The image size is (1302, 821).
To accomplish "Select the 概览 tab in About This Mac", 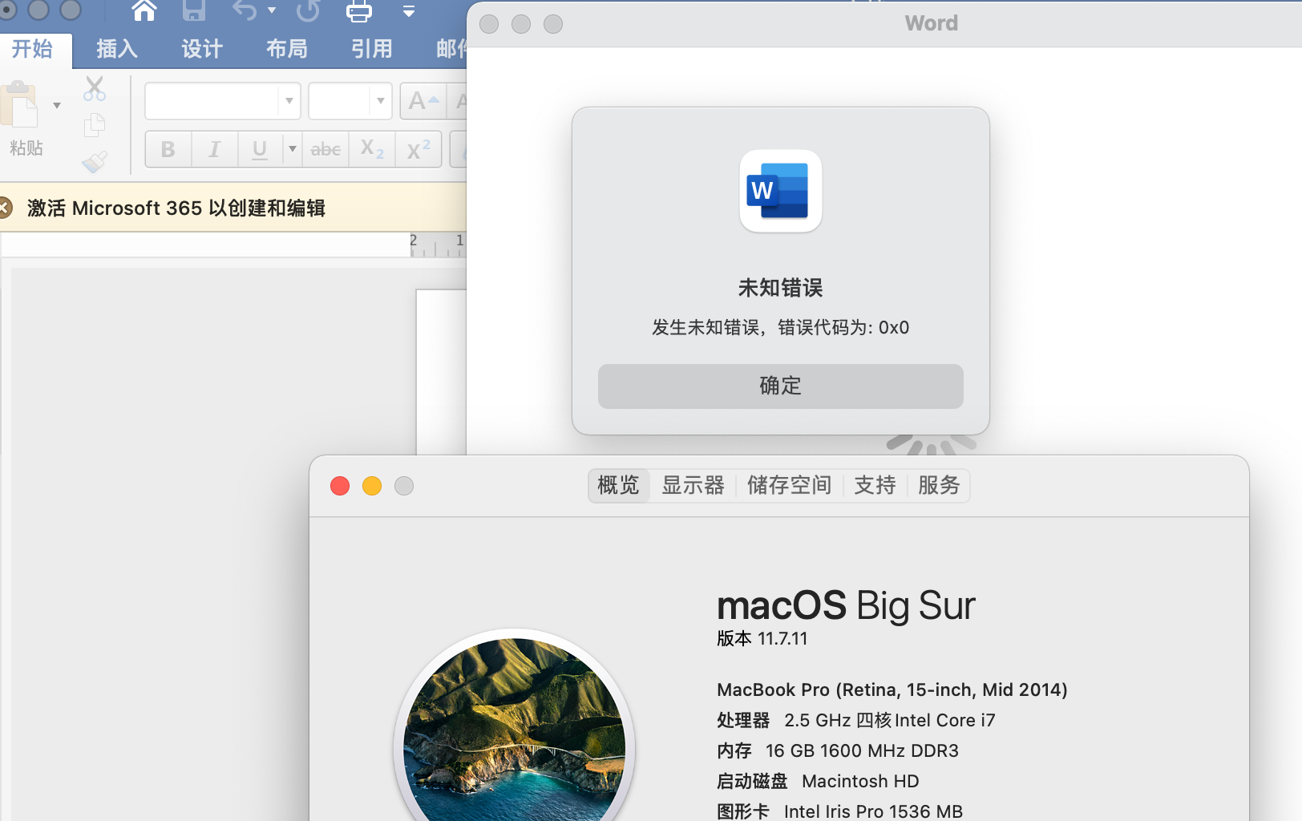I will [x=619, y=486].
